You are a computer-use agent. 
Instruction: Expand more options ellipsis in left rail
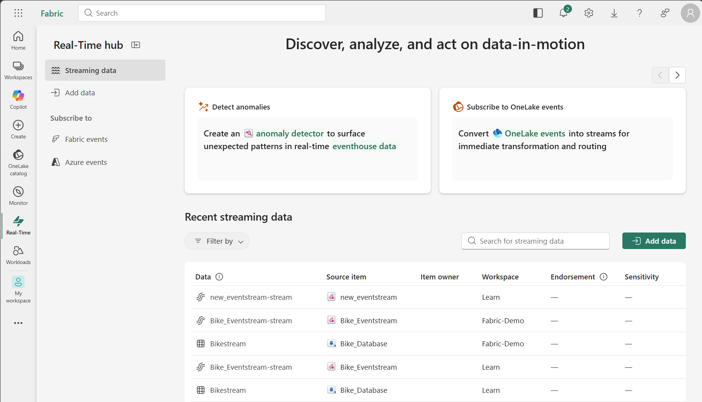[18, 323]
